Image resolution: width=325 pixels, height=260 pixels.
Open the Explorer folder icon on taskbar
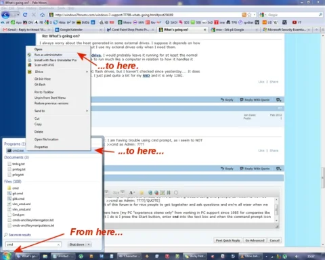(x=45, y=256)
